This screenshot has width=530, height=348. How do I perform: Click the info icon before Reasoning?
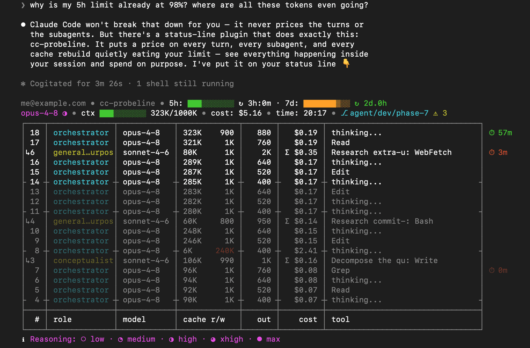tap(23, 339)
